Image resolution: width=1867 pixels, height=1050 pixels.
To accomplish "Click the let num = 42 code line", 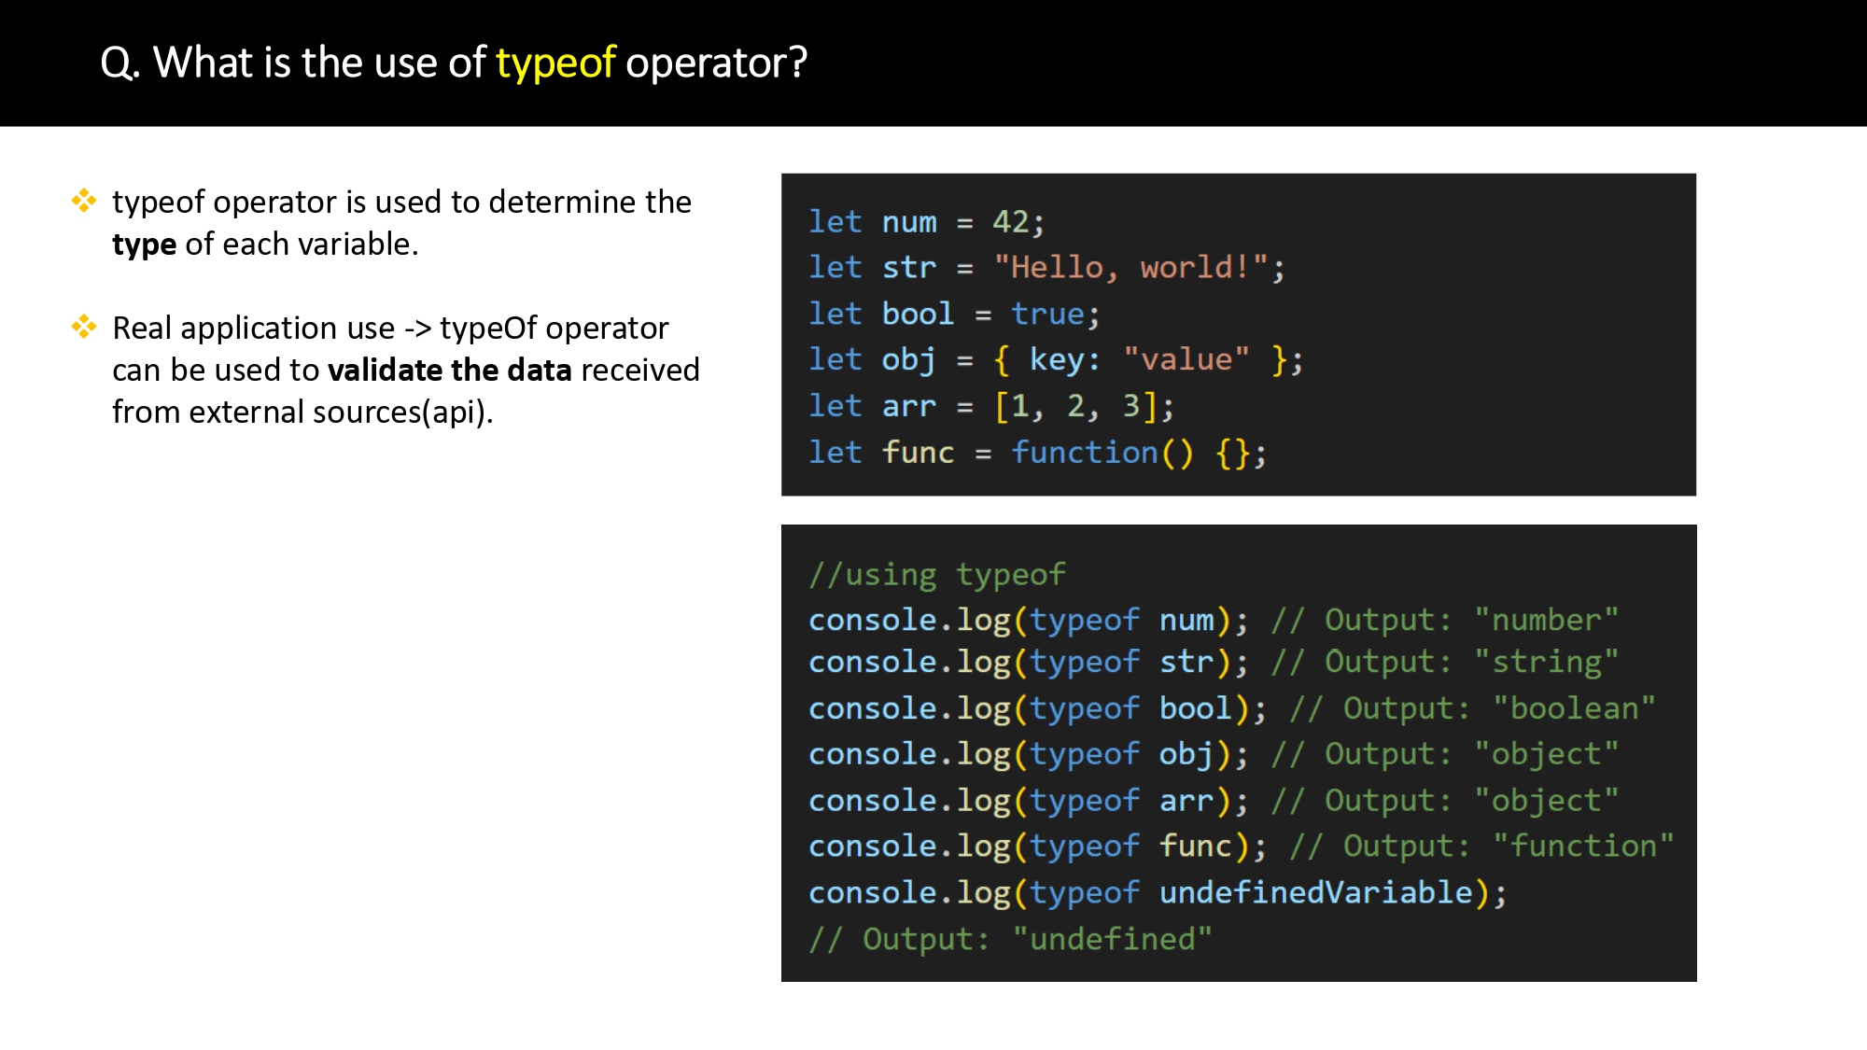I will tap(925, 222).
